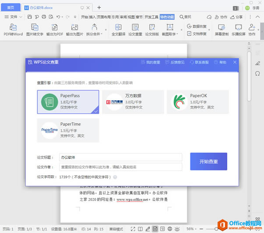Select the PaperOK engine card
The height and width of the screenshot is (233, 264).
tap(197, 102)
